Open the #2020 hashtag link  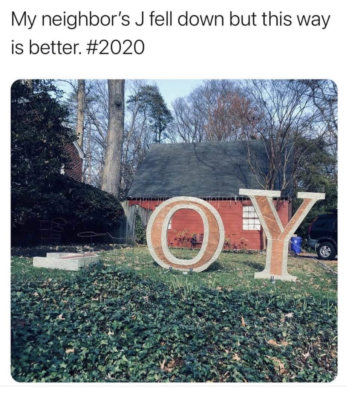116,47
